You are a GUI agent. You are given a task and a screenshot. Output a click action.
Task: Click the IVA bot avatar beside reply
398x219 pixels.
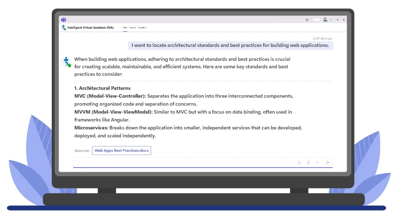pyautogui.click(x=66, y=62)
